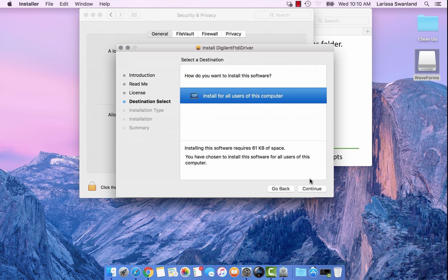Open the Trash in the dock
The height and width of the screenshot is (280, 448).
(338, 272)
